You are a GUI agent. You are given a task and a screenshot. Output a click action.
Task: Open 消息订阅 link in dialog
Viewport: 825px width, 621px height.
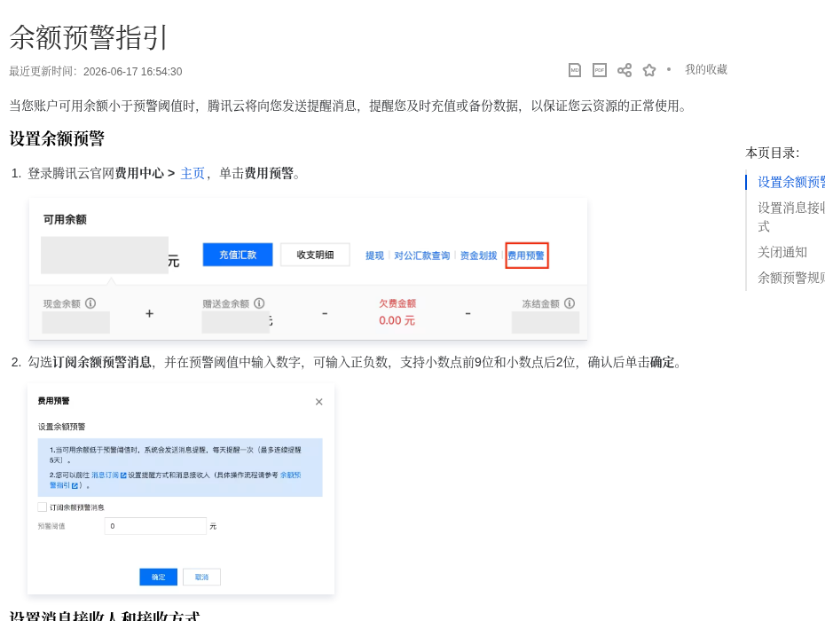[109, 475]
